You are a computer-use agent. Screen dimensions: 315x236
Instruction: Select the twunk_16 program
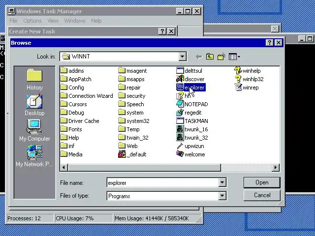click(x=192, y=129)
